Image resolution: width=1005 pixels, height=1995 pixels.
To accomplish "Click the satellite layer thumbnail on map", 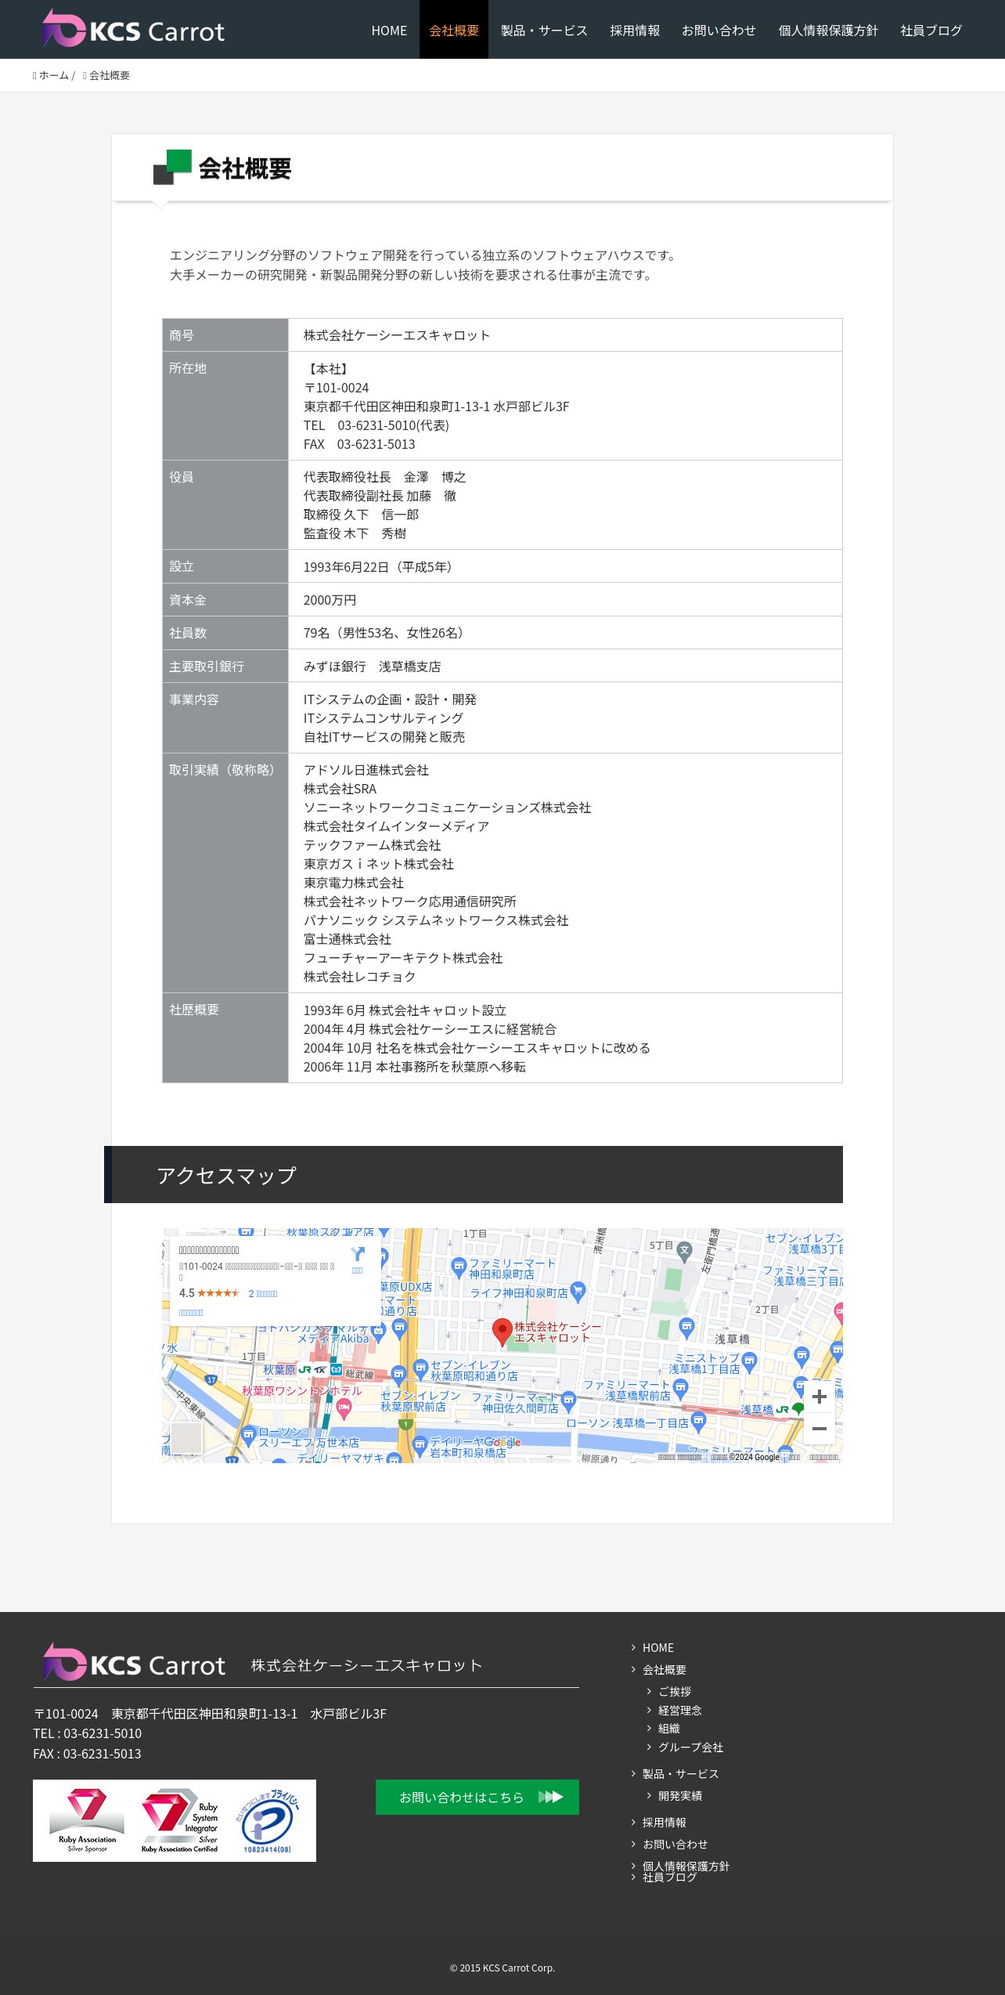I will [x=186, y=1438].
